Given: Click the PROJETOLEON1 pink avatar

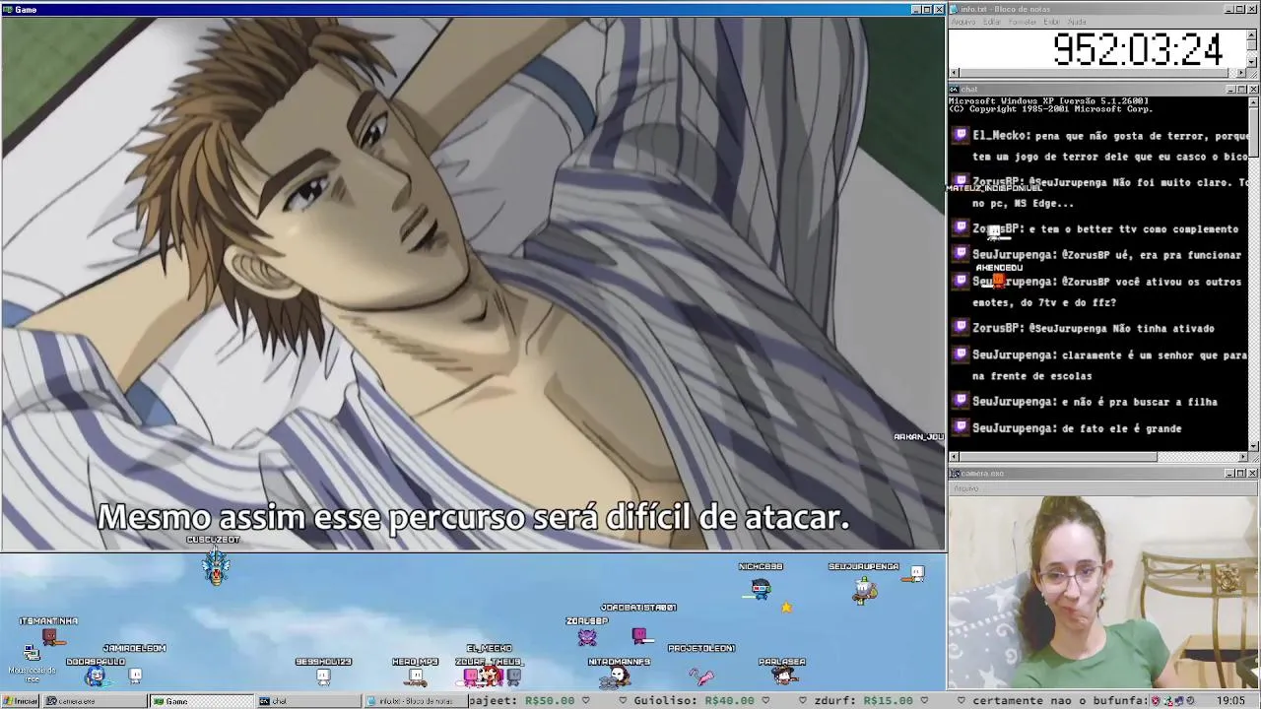Looking at the screenshot, I should point(701,677).
